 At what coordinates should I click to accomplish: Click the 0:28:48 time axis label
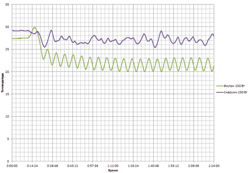pyautogui.click(x=52, y=166)
